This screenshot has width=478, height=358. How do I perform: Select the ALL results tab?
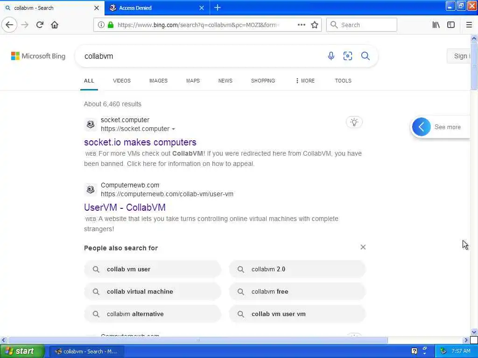click(x=89, y=81)
